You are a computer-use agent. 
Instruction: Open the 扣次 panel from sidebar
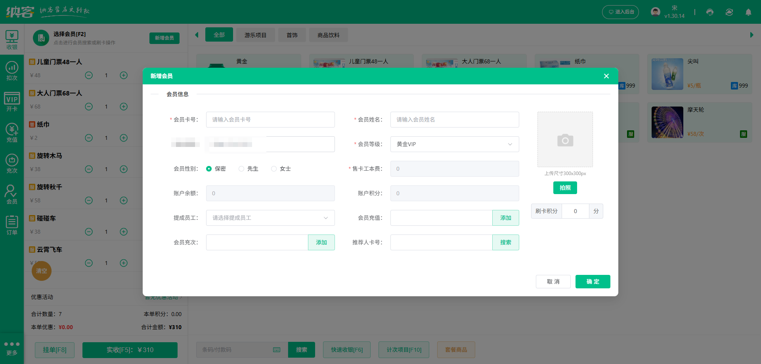12,71
